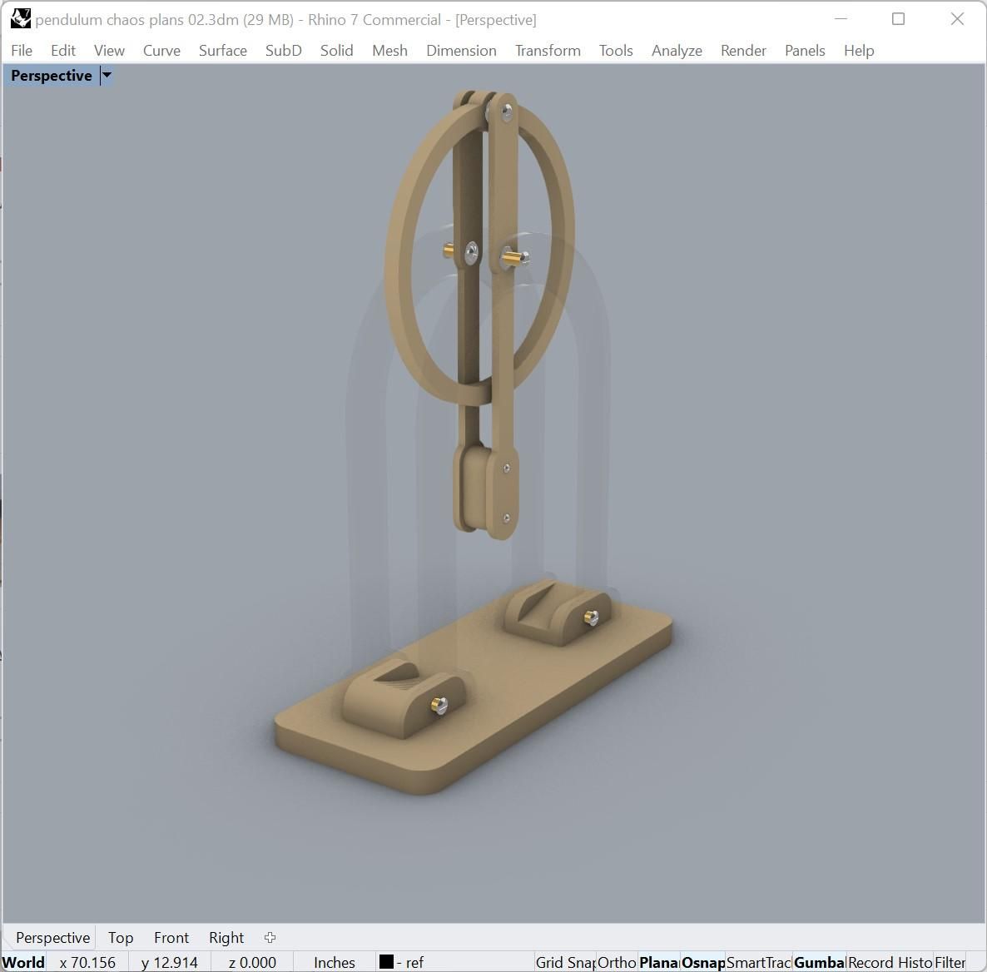Image resolution: width=987 pixels, height=972 pixels.
Task: Open the layer color swatch next to '- ref'
Action: coord(385,961)
